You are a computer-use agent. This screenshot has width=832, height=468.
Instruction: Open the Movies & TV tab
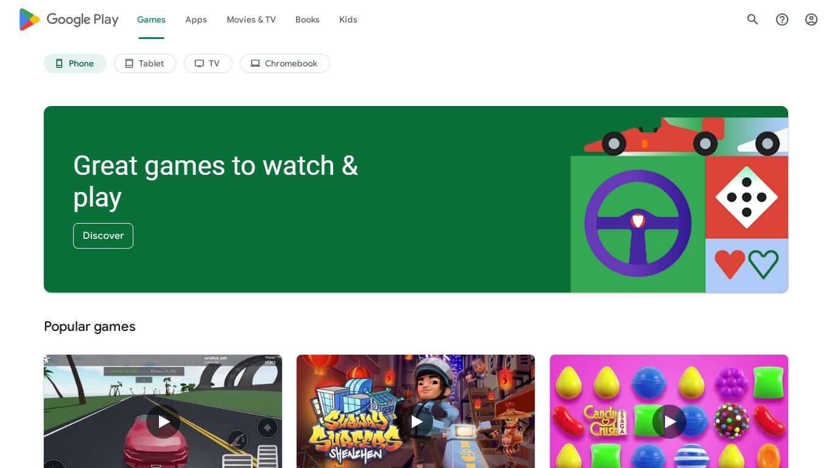pos(251,19)
